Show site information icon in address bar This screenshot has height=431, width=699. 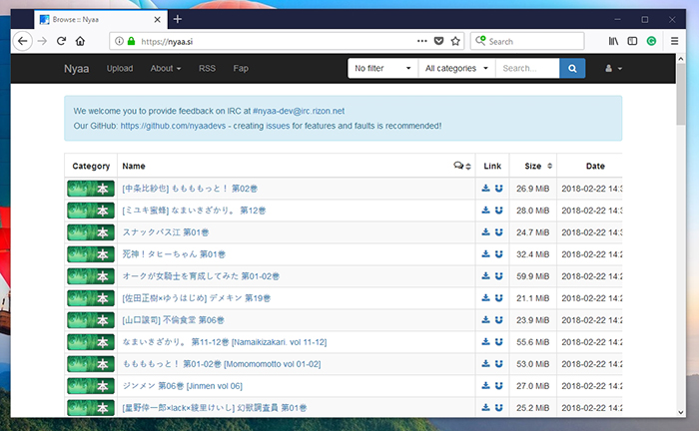pyautogui.click(x=119, y=42)
